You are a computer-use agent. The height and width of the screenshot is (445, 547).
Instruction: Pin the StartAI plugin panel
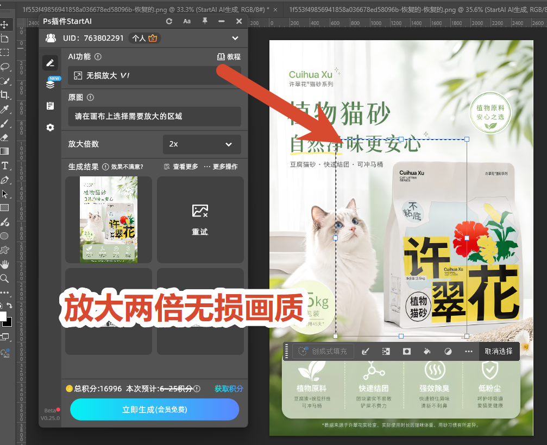tap(205, 21)
